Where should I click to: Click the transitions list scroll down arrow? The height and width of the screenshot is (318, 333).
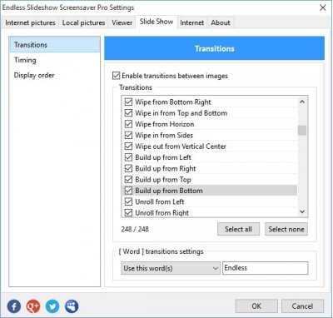click(x=302, y=212)
